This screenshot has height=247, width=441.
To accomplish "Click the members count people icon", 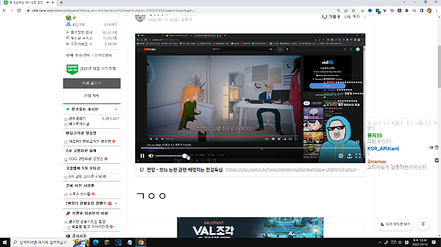I will [68, 24].
